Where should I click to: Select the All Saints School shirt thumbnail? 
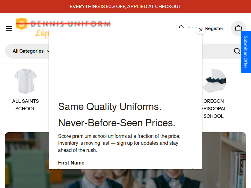pyautogui.click(x=25, y=81)
